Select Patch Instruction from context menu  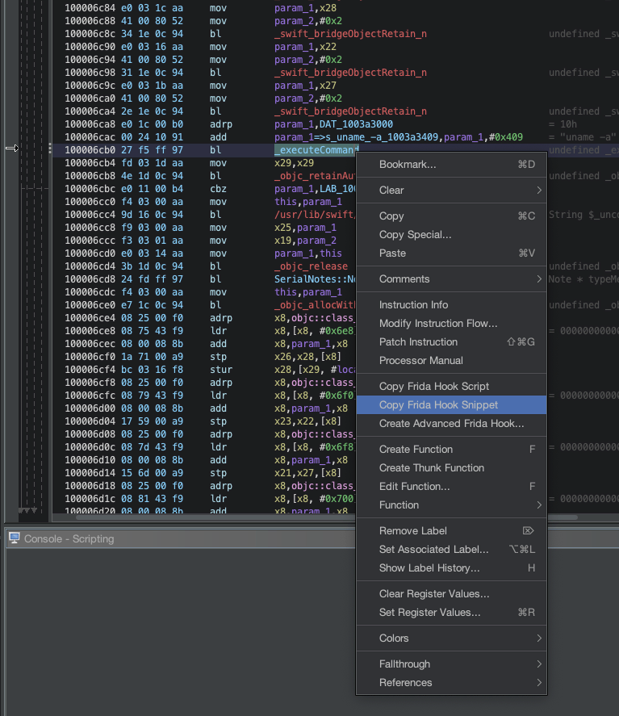(x=418, y=341)
